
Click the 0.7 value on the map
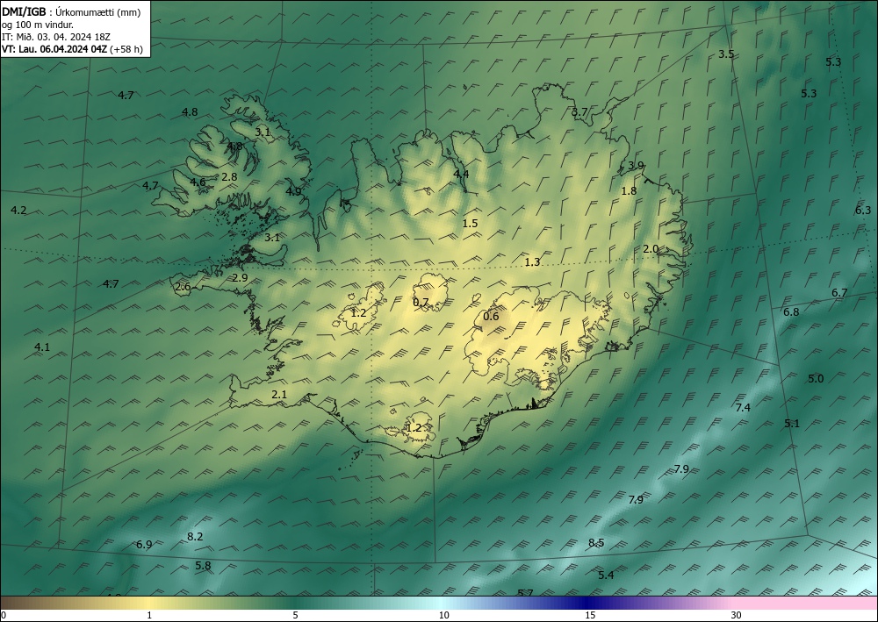(x=421, y=303)
